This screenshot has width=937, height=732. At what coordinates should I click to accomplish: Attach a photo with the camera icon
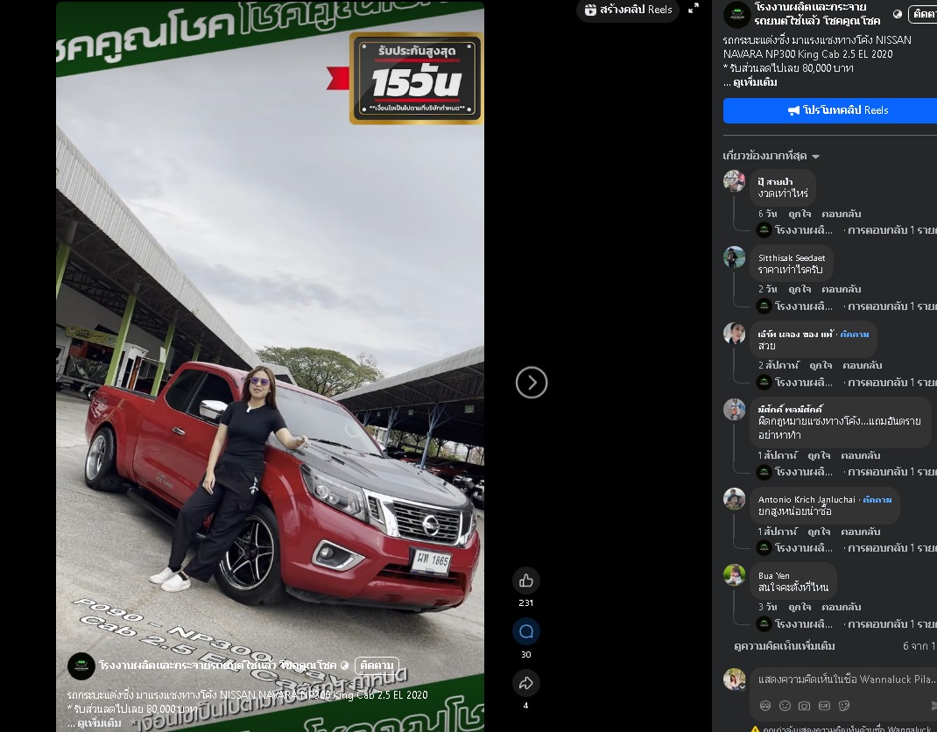tap(805, 706)
